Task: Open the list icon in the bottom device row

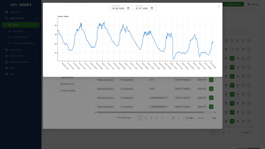Action: [243, 121]
